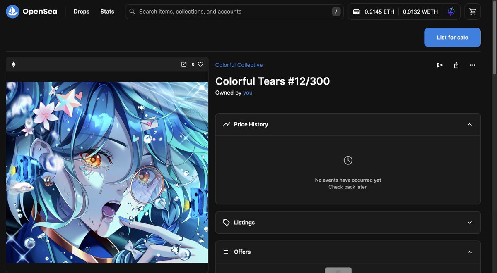
Task: Click the Offers list icon
Action: [x=226, y=252]
